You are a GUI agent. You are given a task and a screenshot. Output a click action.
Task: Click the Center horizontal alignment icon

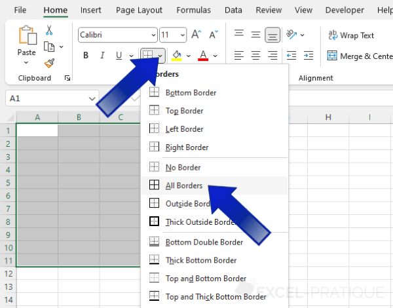point(255,56)
